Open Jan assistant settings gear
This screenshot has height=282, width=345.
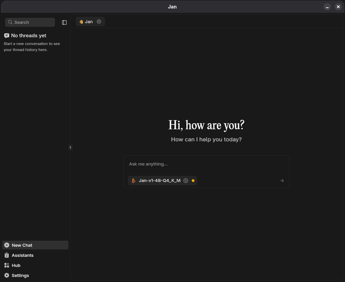99,21
